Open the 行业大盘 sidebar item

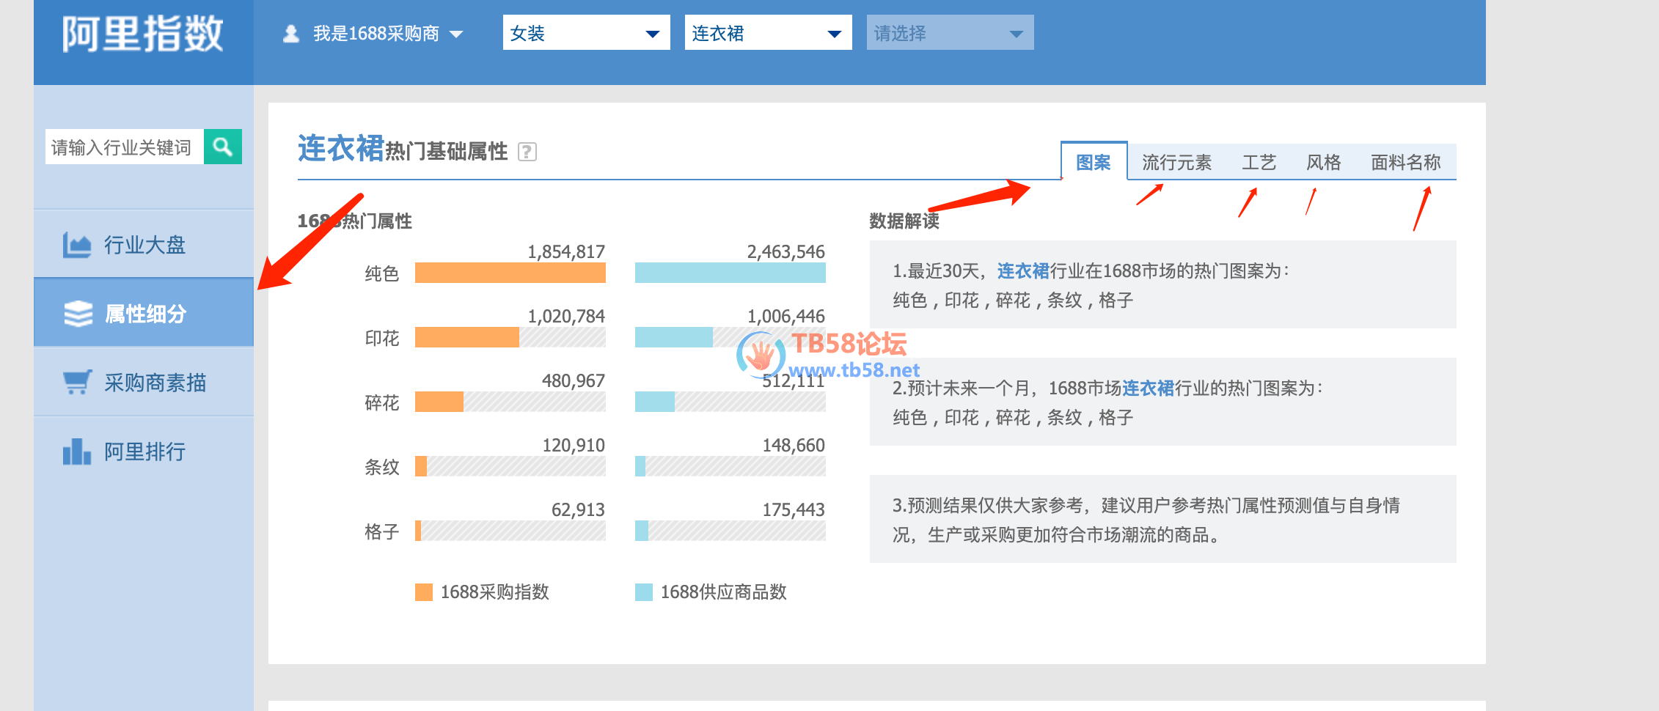pos(144,245)
